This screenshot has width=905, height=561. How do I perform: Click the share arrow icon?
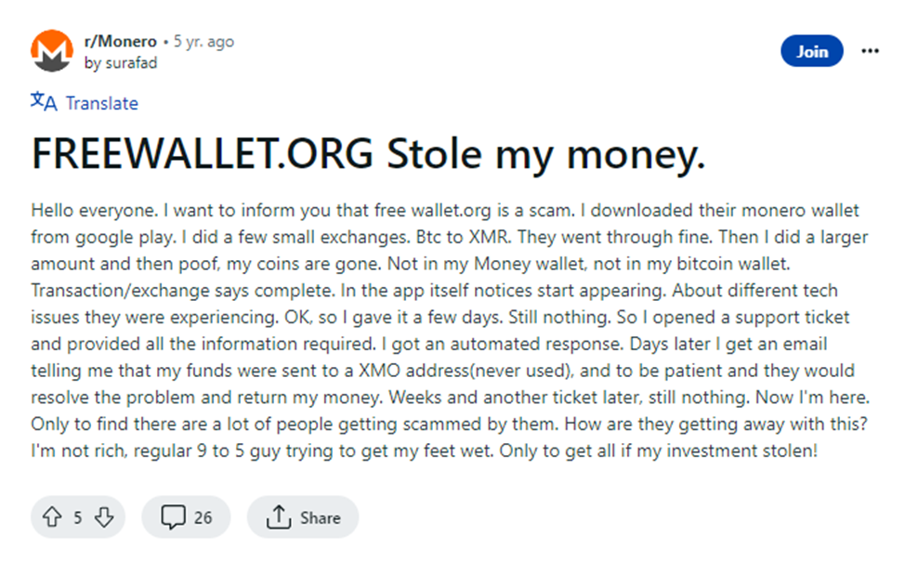click(x=278, y=517)
